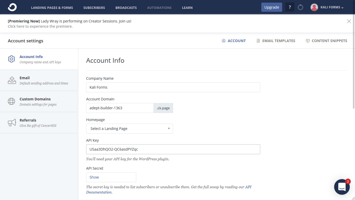Click 'Company name and API keys' subtitle
355x200 pixels.
[40, 62]
